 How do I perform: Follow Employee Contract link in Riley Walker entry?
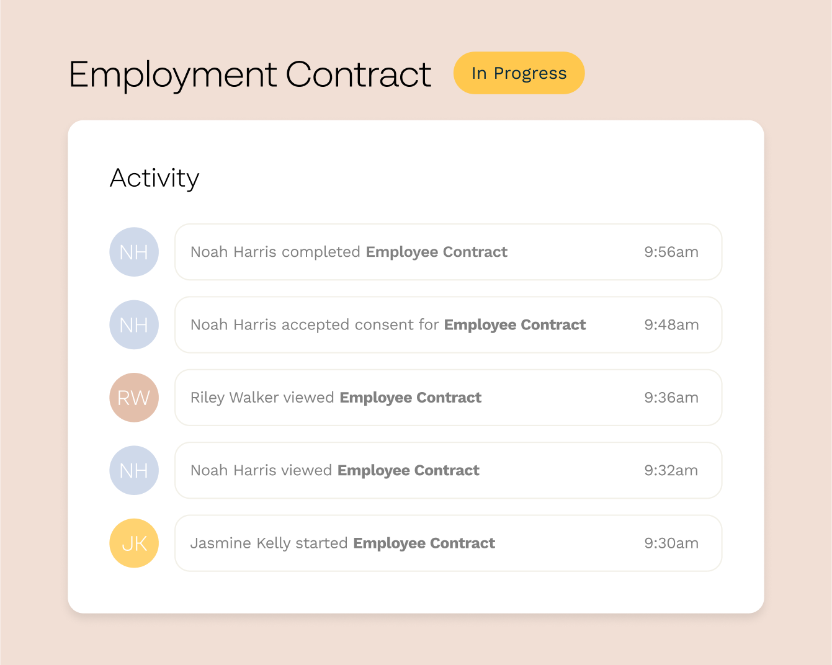[410, 398]
